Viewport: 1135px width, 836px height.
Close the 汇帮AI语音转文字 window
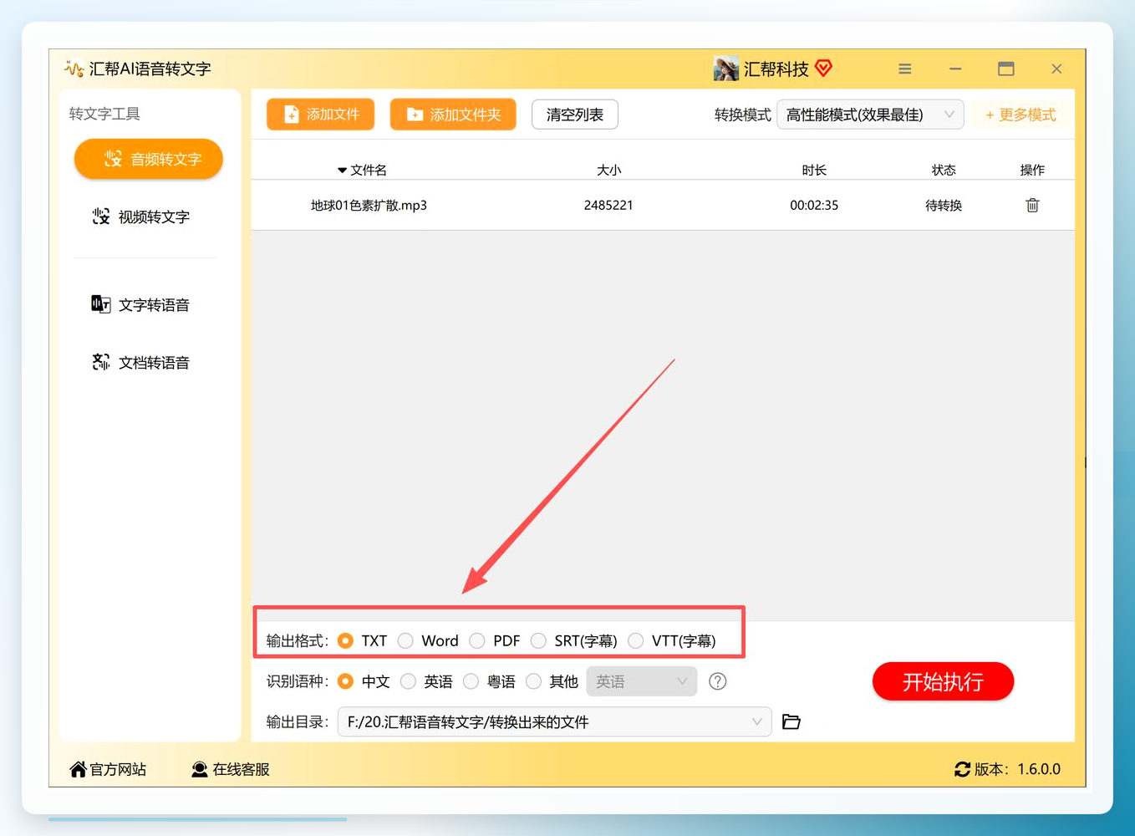coord(1056,69)
